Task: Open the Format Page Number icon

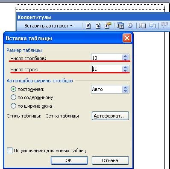Action: (108, 26)
